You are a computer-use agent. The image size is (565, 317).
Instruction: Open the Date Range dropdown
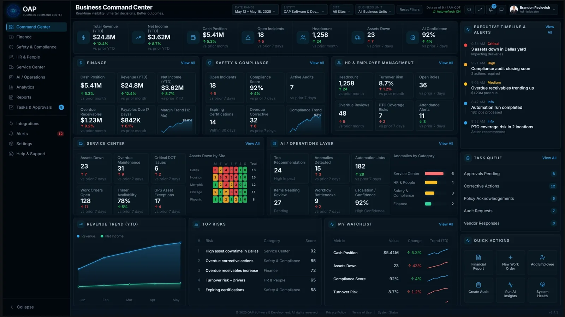click(255, 10)
